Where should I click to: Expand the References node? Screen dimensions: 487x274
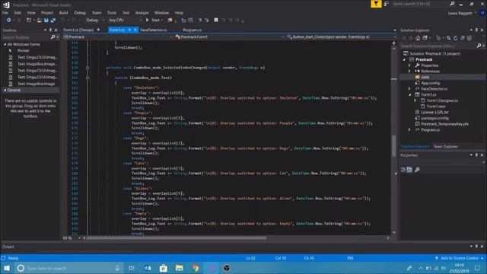[x=409, y=72]
